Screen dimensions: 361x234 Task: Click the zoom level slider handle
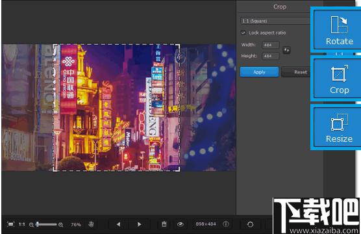click(x=37, y=224)
